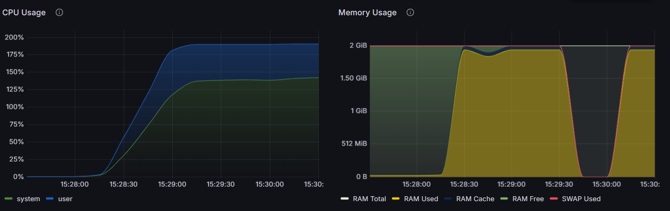Click the green system color swatch
The width and height of the screenshot is (670, 211).
[9, 198]
